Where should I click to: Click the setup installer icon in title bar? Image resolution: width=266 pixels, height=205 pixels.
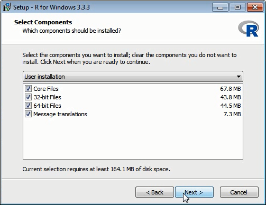click(x=7, y=7)
